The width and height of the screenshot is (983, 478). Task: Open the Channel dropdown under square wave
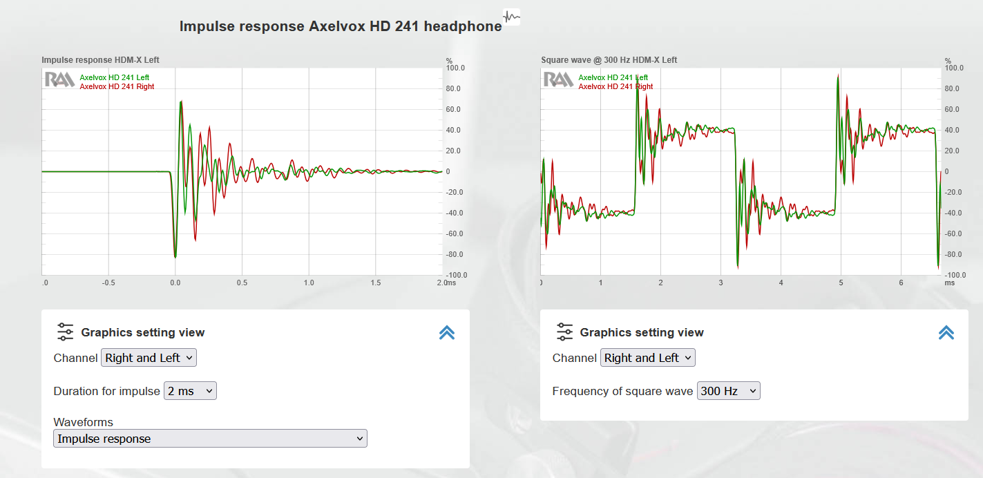(x=647, y=358)
